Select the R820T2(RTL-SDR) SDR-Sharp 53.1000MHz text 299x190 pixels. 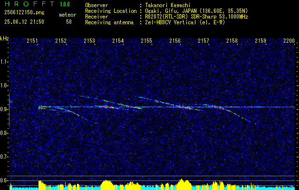pyautogui.click(x=196, y=17)
